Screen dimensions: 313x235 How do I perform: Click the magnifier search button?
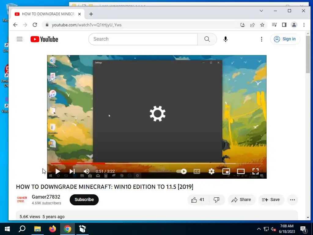click(207, 39)
